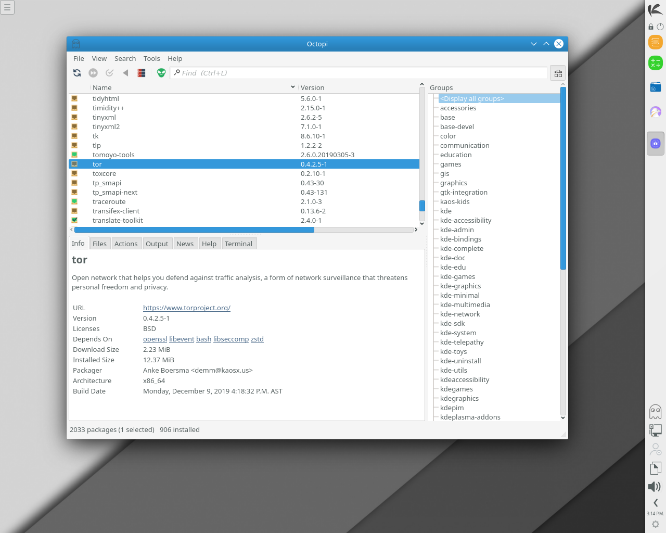Open the torproject.org URL link
666x533 pixels.
point(187,308)
